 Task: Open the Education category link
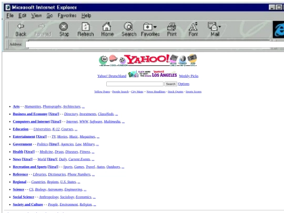click(21, 129)
